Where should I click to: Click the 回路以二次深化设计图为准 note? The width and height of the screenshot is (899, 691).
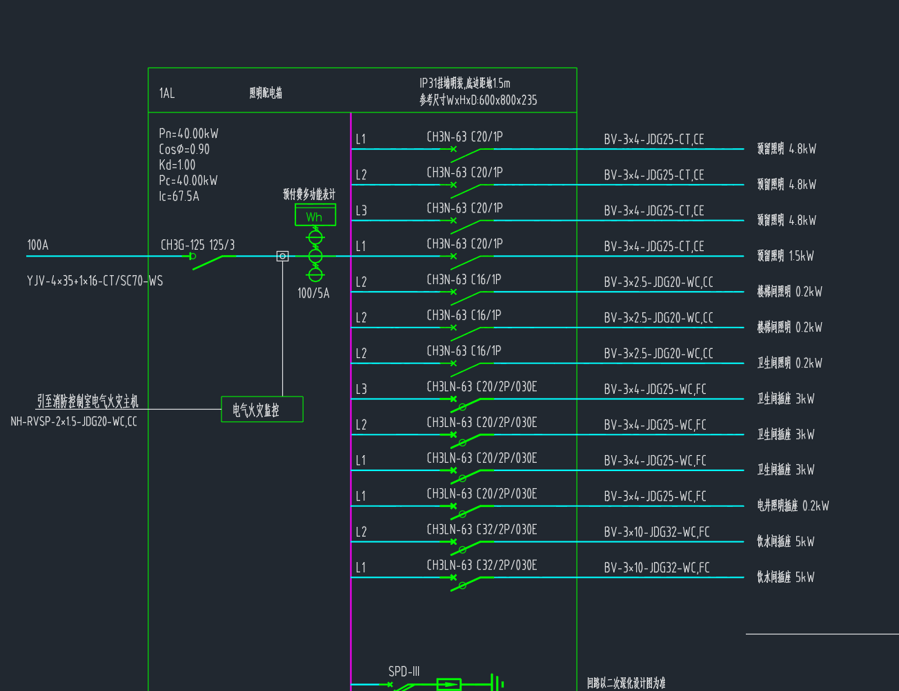626,683
